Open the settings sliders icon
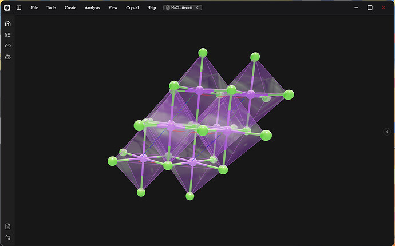 coord(8,237)
